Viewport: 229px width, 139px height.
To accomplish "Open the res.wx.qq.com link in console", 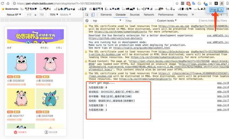I will click(x=174, y=26).
